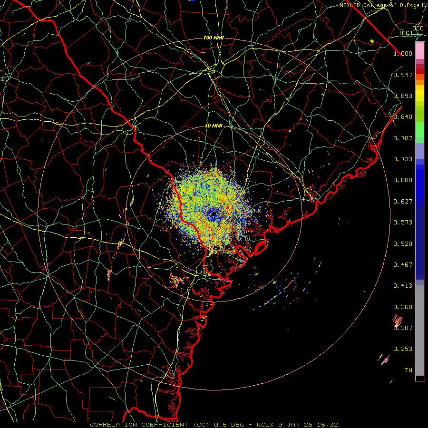Click the pink segment of the color bar
This screenshot has width=428, height=428.
(420, 51)
